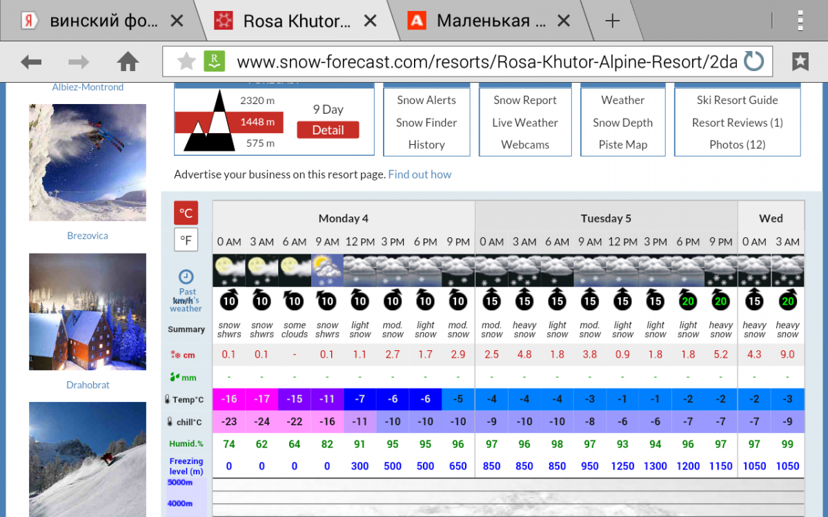
Task: Click the Wed day header
Action: click(771, 219)
